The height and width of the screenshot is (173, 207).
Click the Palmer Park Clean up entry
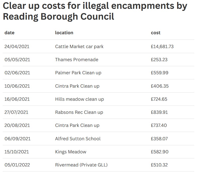(x=78, y=73)
